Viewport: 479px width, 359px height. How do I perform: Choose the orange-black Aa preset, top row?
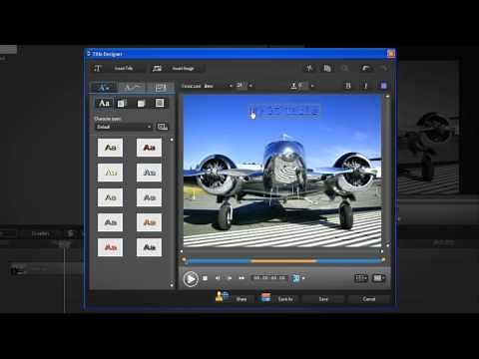click(149, 148)
